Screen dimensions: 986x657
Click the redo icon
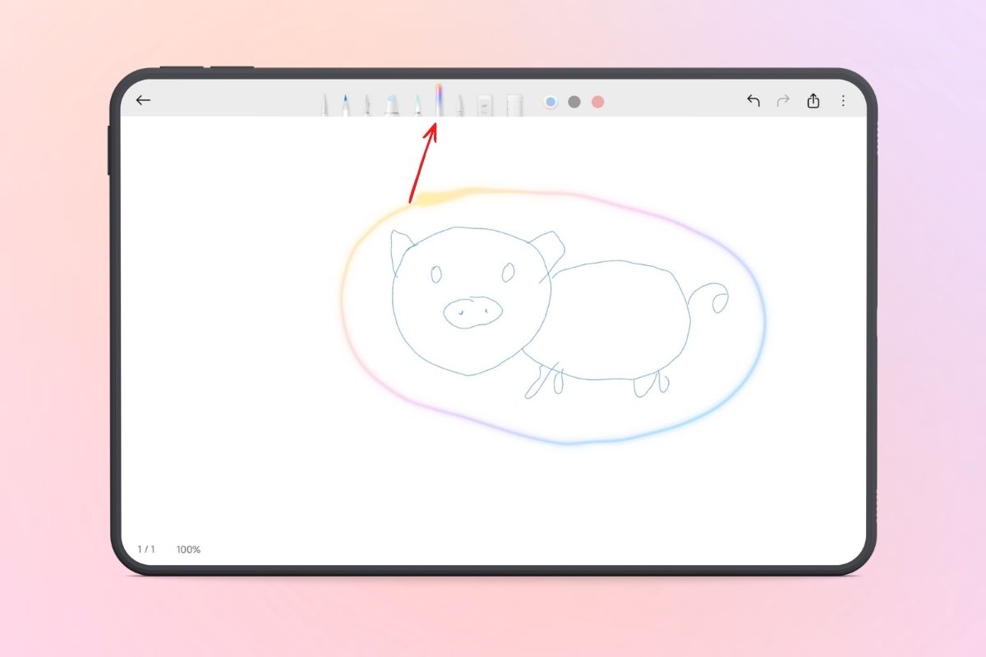782,100
